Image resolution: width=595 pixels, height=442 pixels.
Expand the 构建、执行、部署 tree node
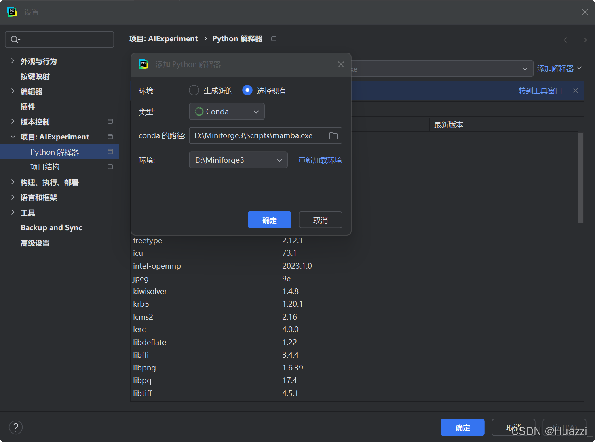point(13,182)
